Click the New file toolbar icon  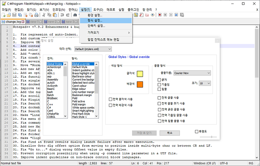[x=4, y=15]
